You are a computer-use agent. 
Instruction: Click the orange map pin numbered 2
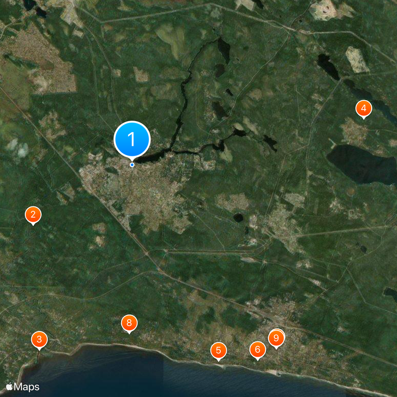tap(33, 215)
